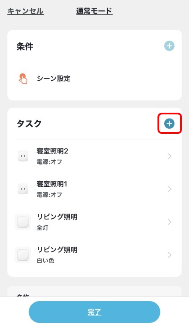This screenshot has width=189, height=328.
Task: Expand 寝室照明1 task with chevron arrow
Action: coord(170,189)
